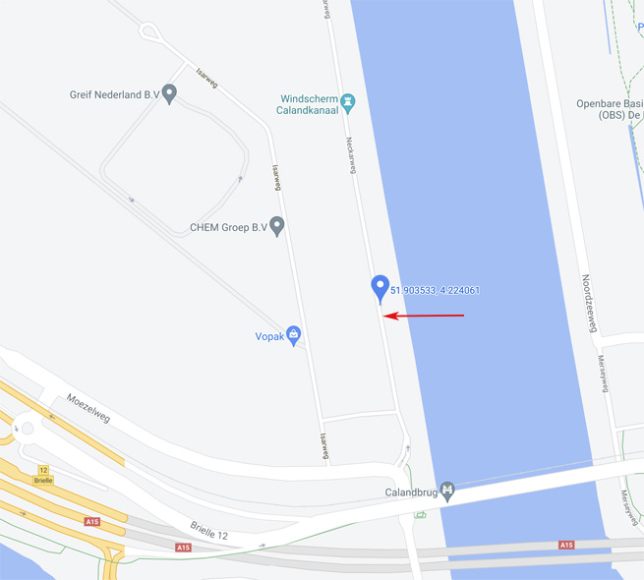Image resolution: width=644 pixels, height=580 pixels.
Task: Click the Windscherm Calandkanaal text label
Action: [x=308, y=104]
